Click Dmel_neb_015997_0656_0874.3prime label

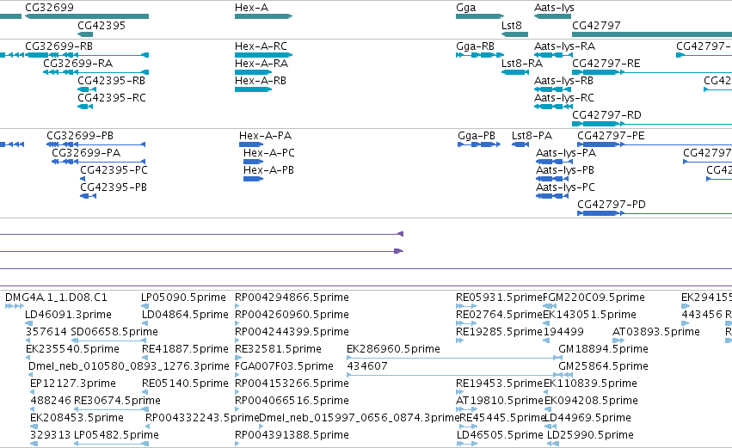click(x=360, y=418)
